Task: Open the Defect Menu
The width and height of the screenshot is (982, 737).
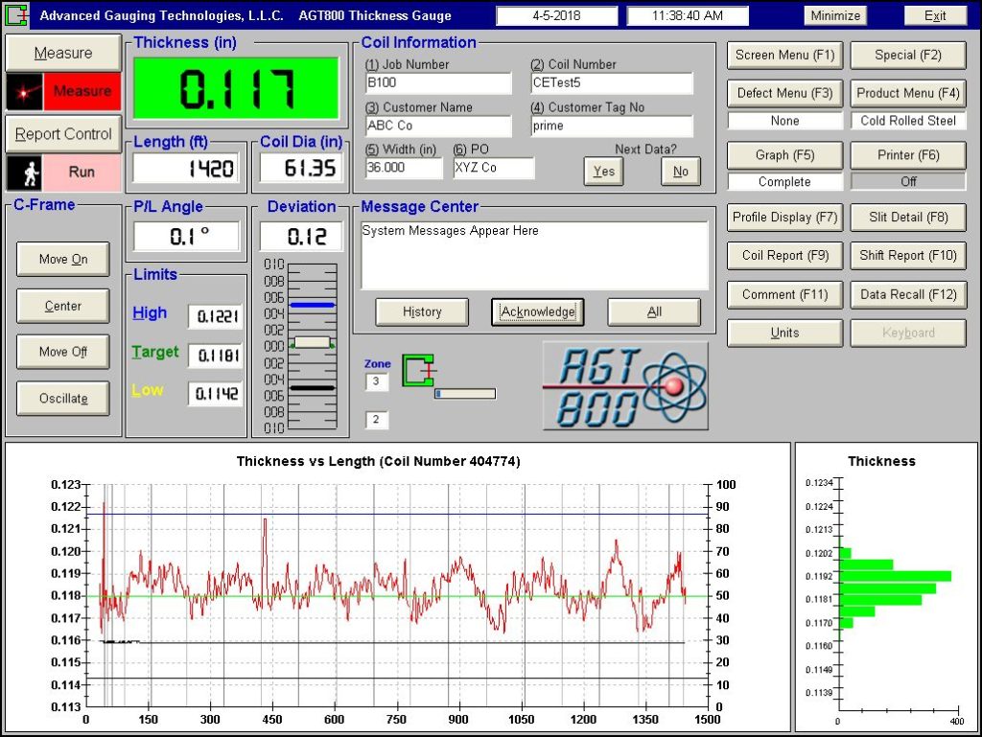Action: point(783,93)
